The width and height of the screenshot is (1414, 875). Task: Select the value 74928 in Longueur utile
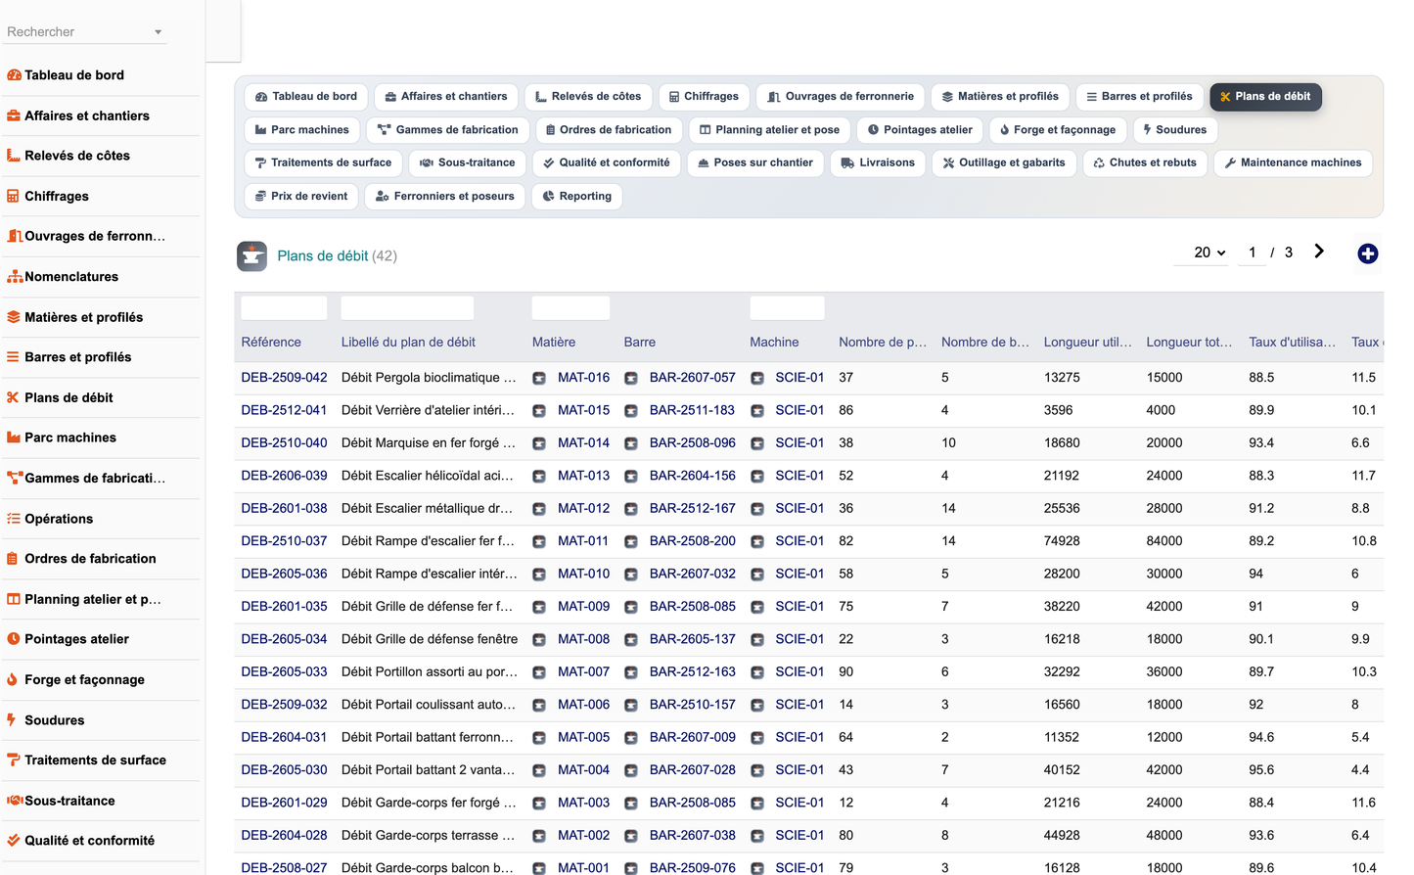click(x=1062, y=541)
